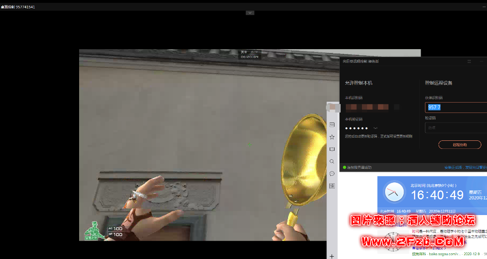487x259 pixels.
Task: Click the verification code input field
Action: (x=456, y=128)
